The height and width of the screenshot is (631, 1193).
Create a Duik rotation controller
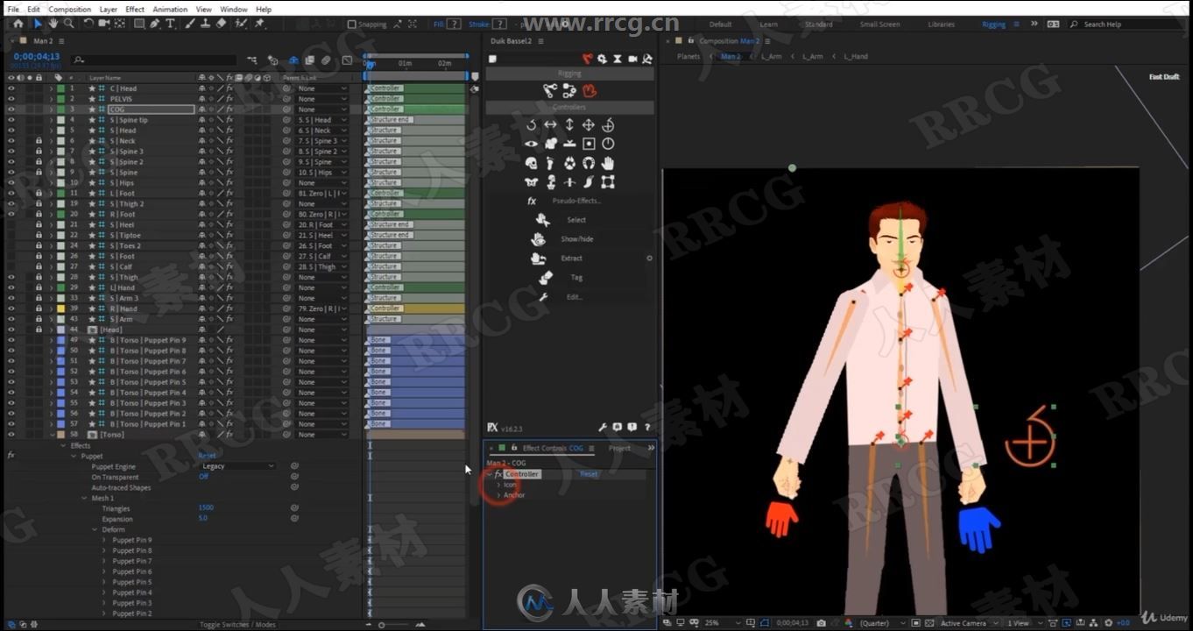coord(531,125)
